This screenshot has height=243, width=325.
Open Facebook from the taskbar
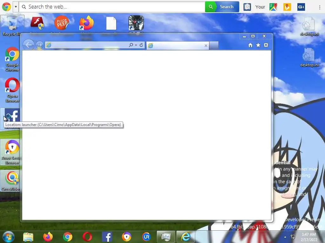107,237
